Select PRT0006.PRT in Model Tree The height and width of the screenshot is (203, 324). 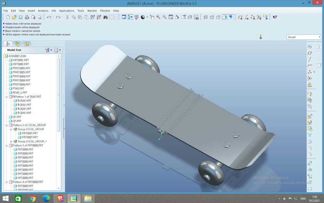tap(23, 84)
